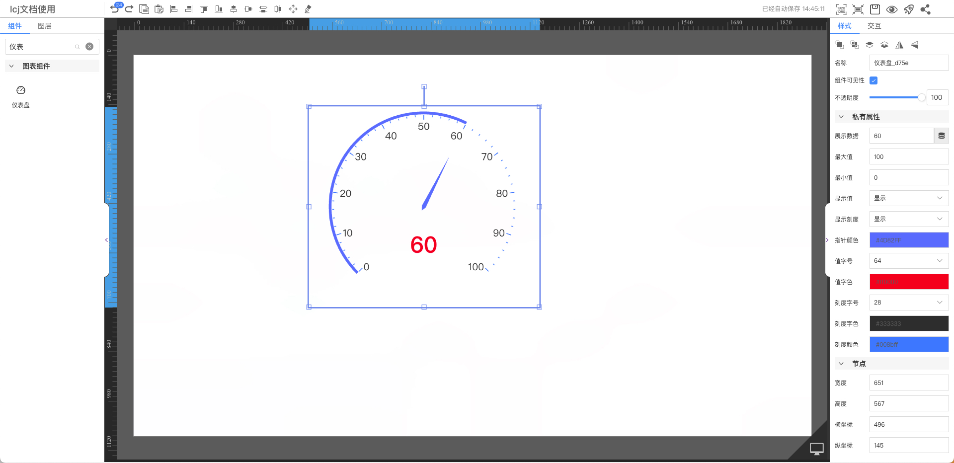Open the 值字色 red color swatch
Viewport: 954px width, 463px height.
click(909, 282)
